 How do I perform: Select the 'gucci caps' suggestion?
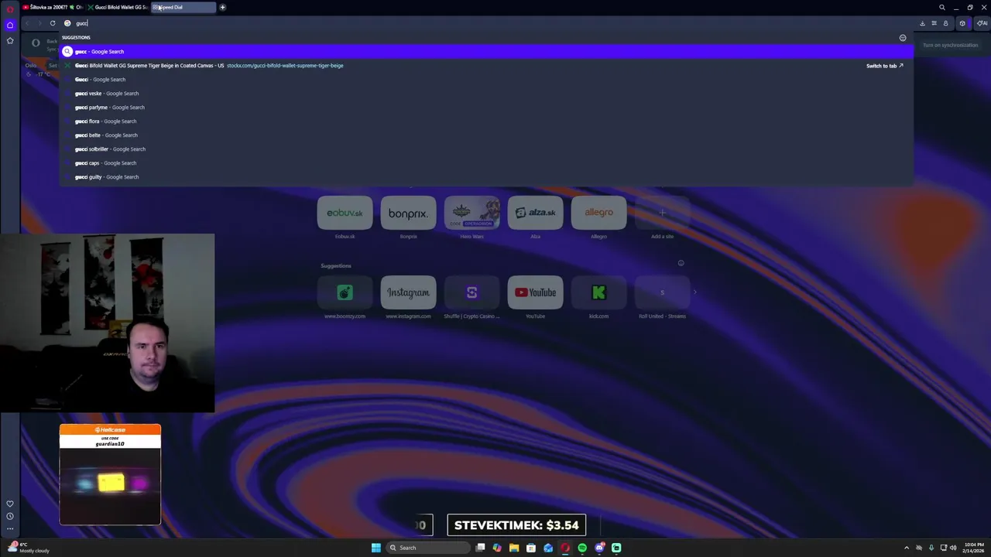click(x=488, y=163)
